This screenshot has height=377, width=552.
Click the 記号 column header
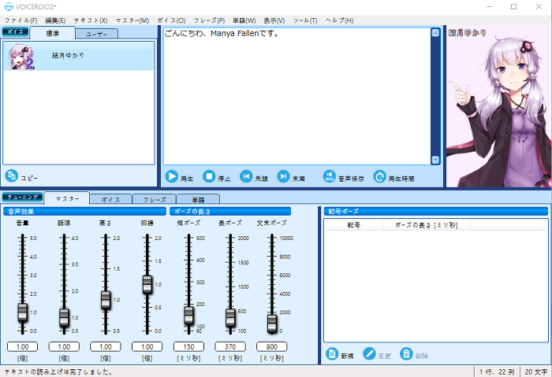pyautogui.click(x=353, y=225)
